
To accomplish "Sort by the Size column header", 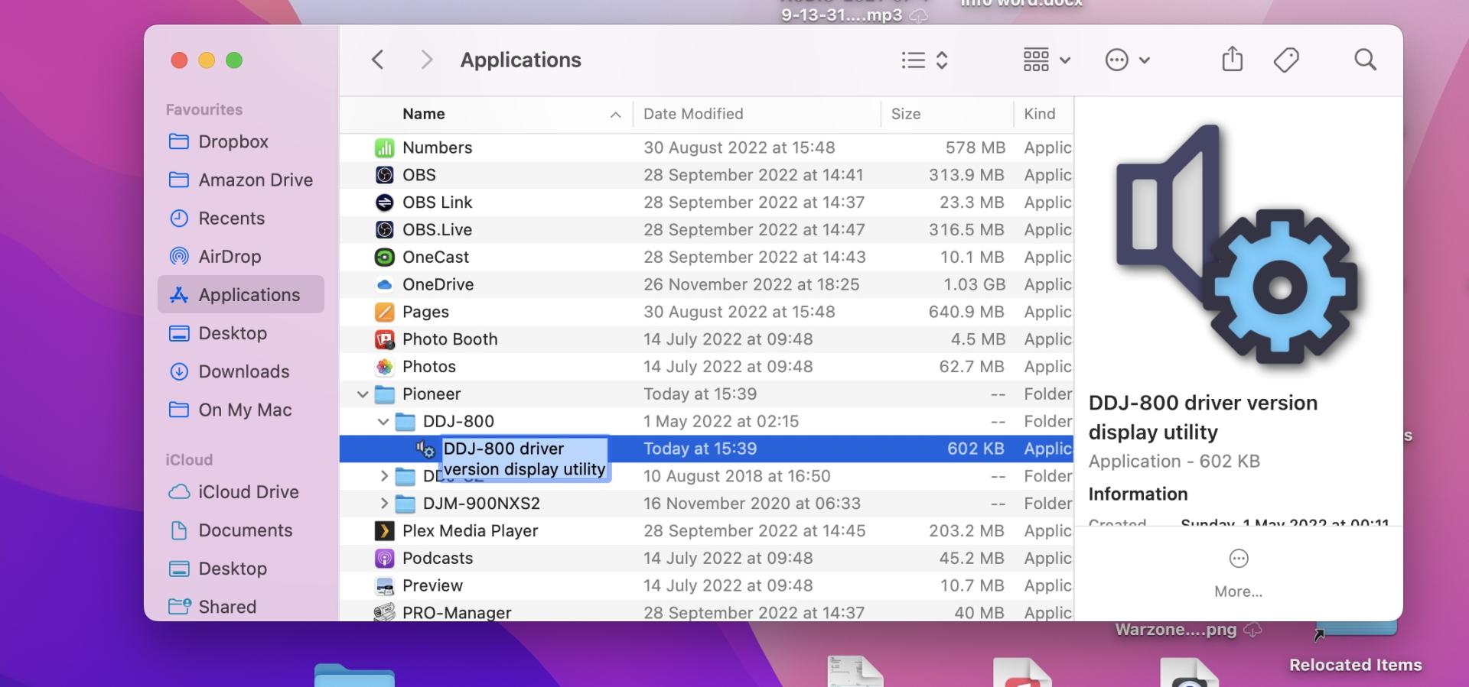I will click(906, 114).
